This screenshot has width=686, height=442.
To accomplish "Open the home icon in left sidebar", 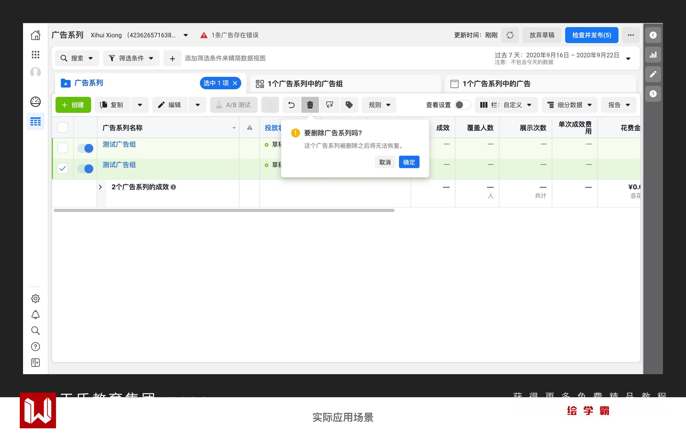I will point(36,35).
